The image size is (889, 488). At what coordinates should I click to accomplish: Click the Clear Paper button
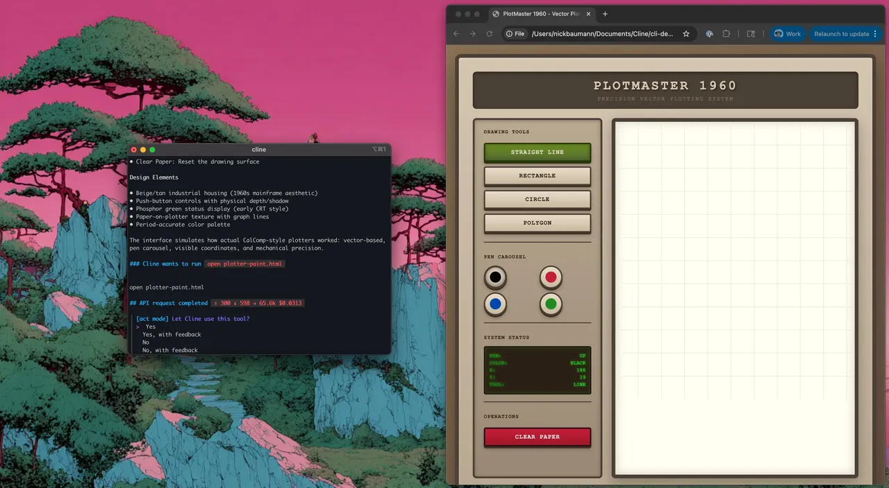coord(537,437)
